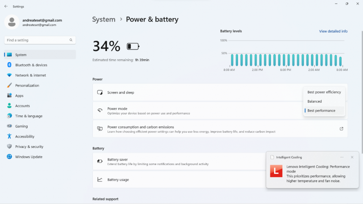Click the back arrow in Settings header

coord(6,6)
